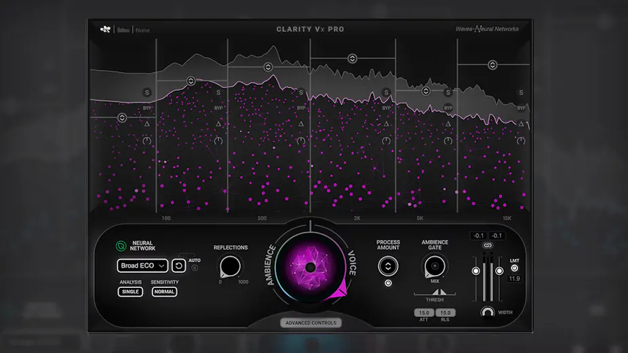Solo the 2K band
This screenshot has width=628, height=353.
pyautogui.click(x=386, y=92)
